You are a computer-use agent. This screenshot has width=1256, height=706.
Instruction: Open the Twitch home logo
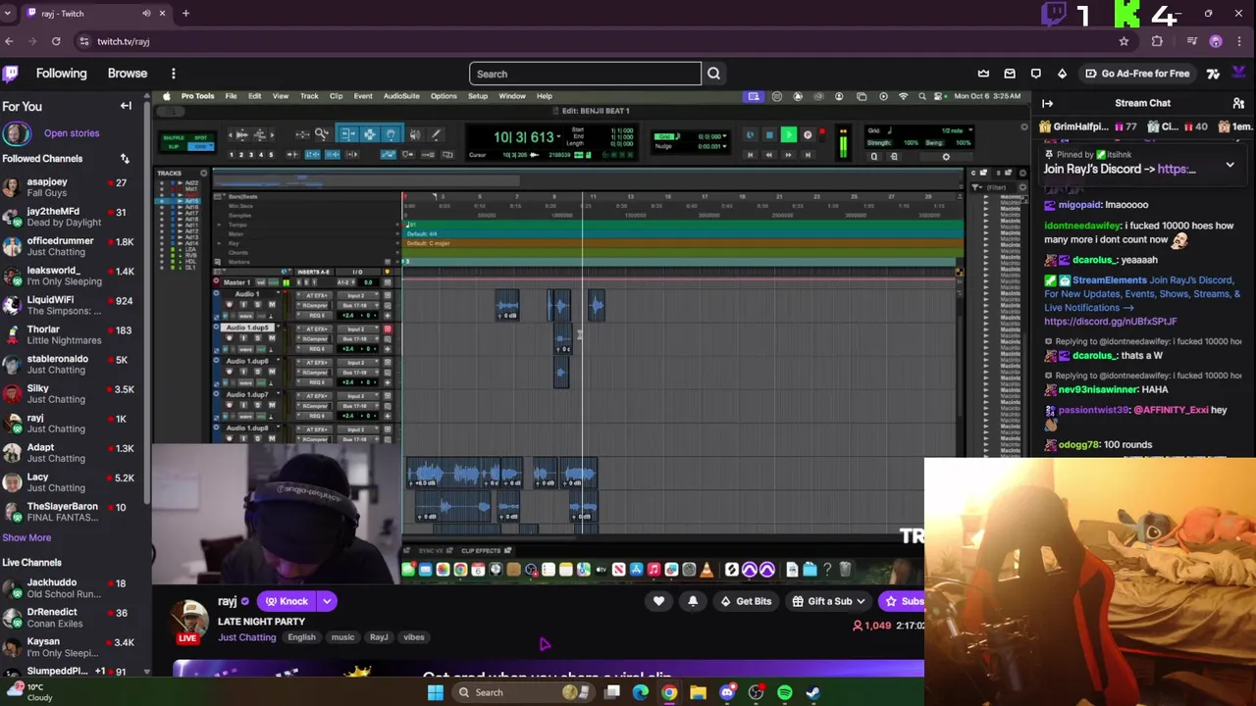point(10,74)
